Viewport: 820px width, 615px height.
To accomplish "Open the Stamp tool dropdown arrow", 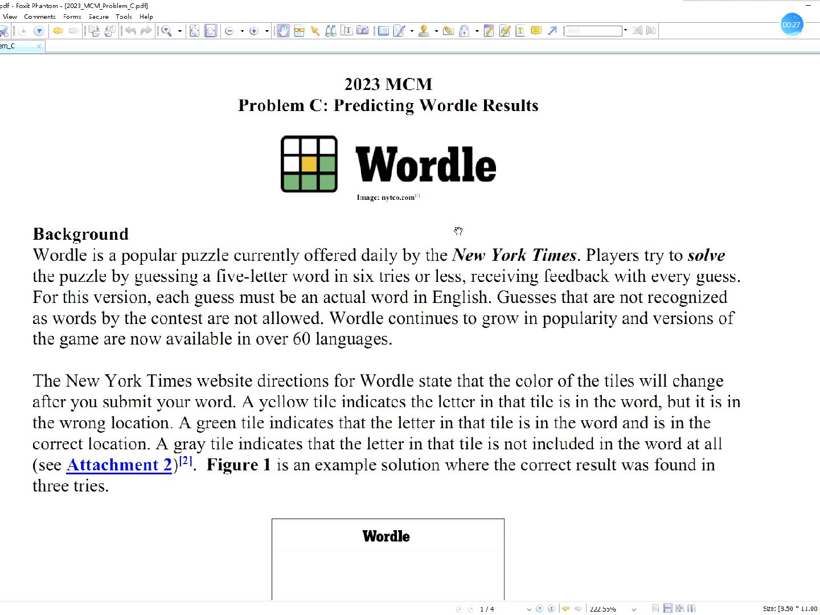I will (436, 31).
